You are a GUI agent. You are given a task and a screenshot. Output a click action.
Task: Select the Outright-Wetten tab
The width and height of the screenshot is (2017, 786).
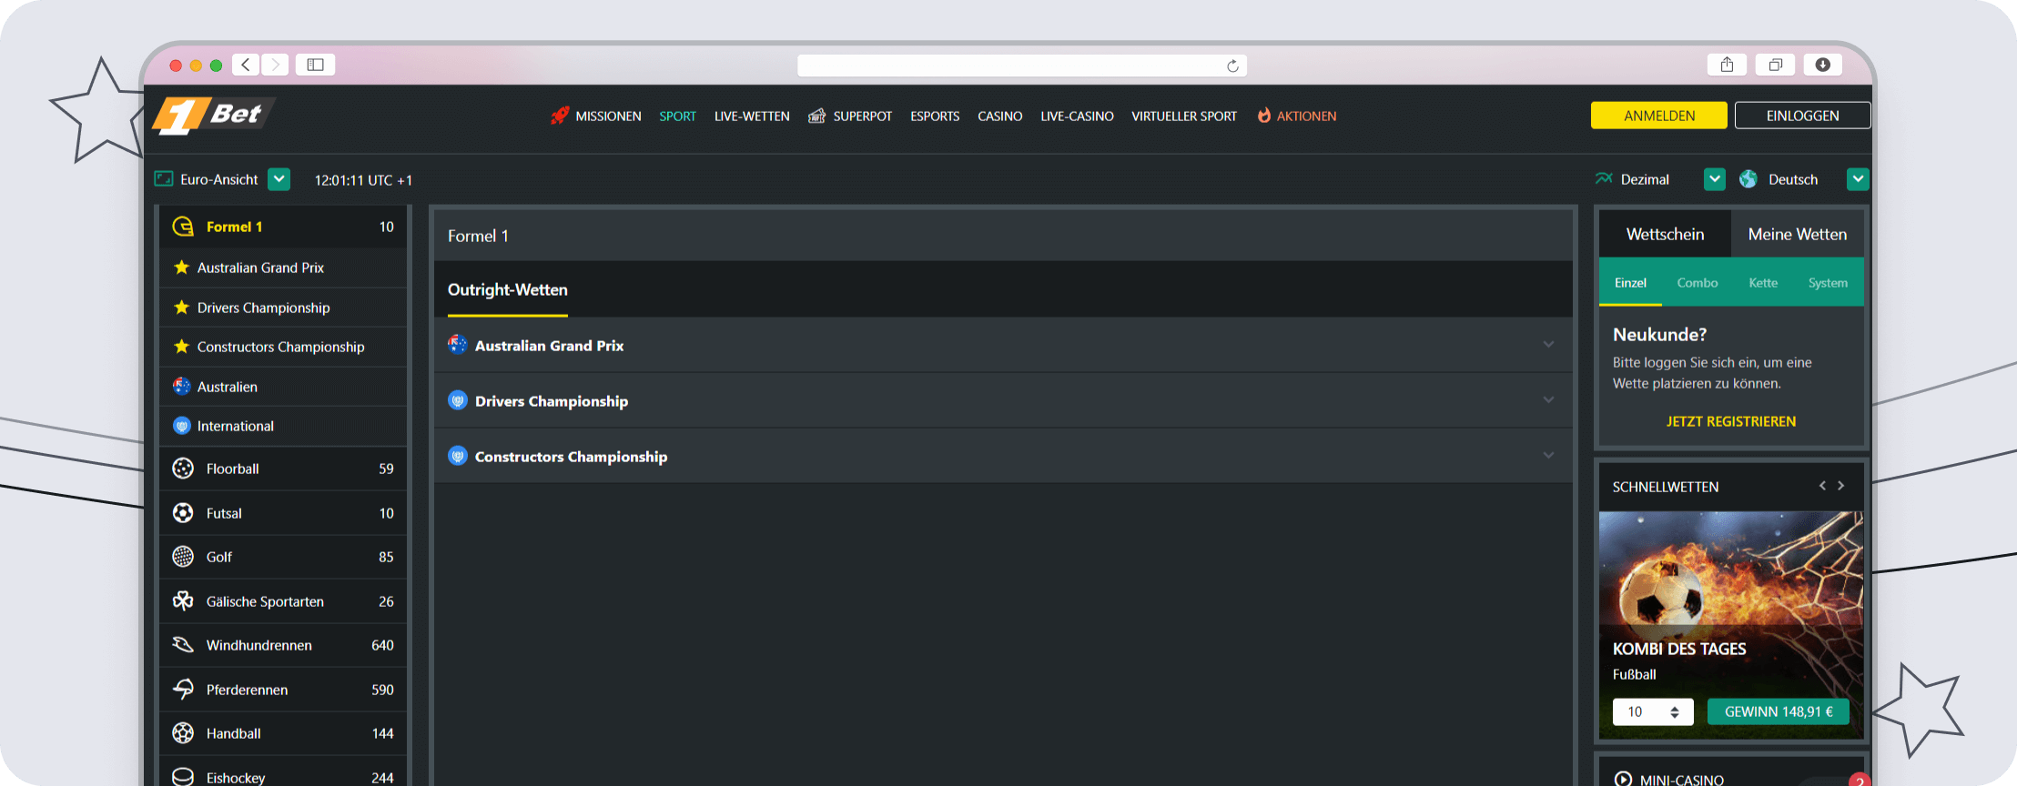[x=508, y=290]
